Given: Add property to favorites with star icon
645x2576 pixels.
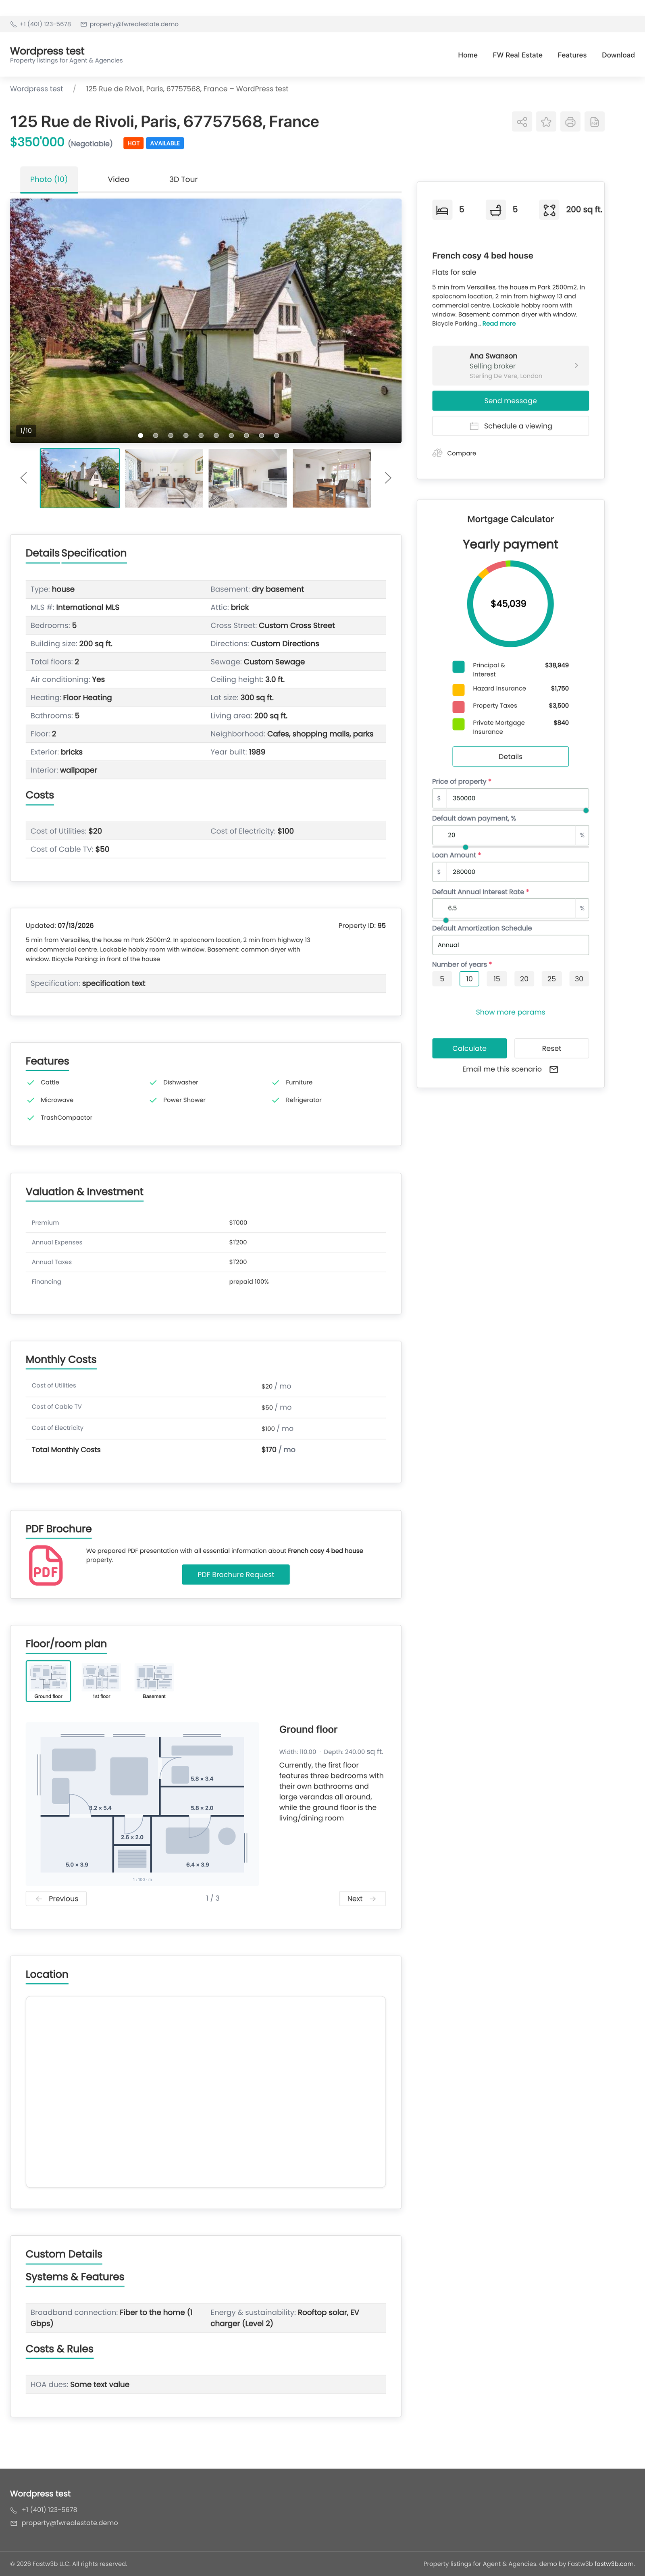Looking at the screenshot, I should [546, 122].
